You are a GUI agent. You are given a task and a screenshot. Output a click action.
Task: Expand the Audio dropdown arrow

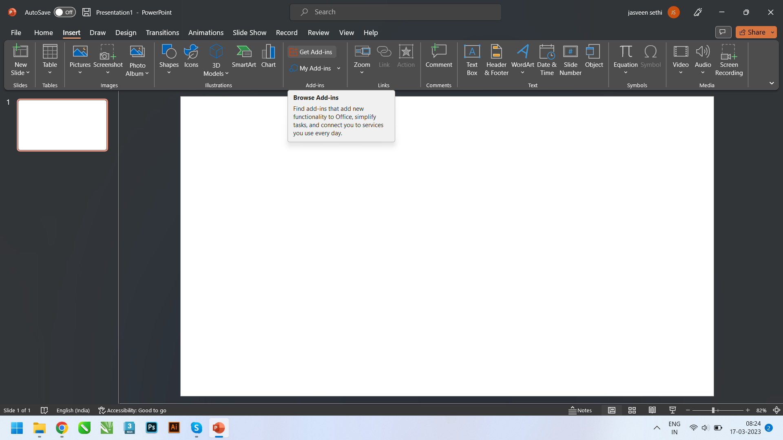point(703,73)
